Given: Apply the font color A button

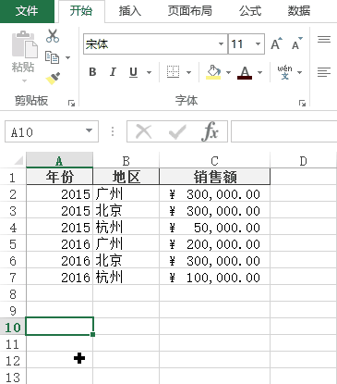Looking at the screenshot, I should click(245, 73).
